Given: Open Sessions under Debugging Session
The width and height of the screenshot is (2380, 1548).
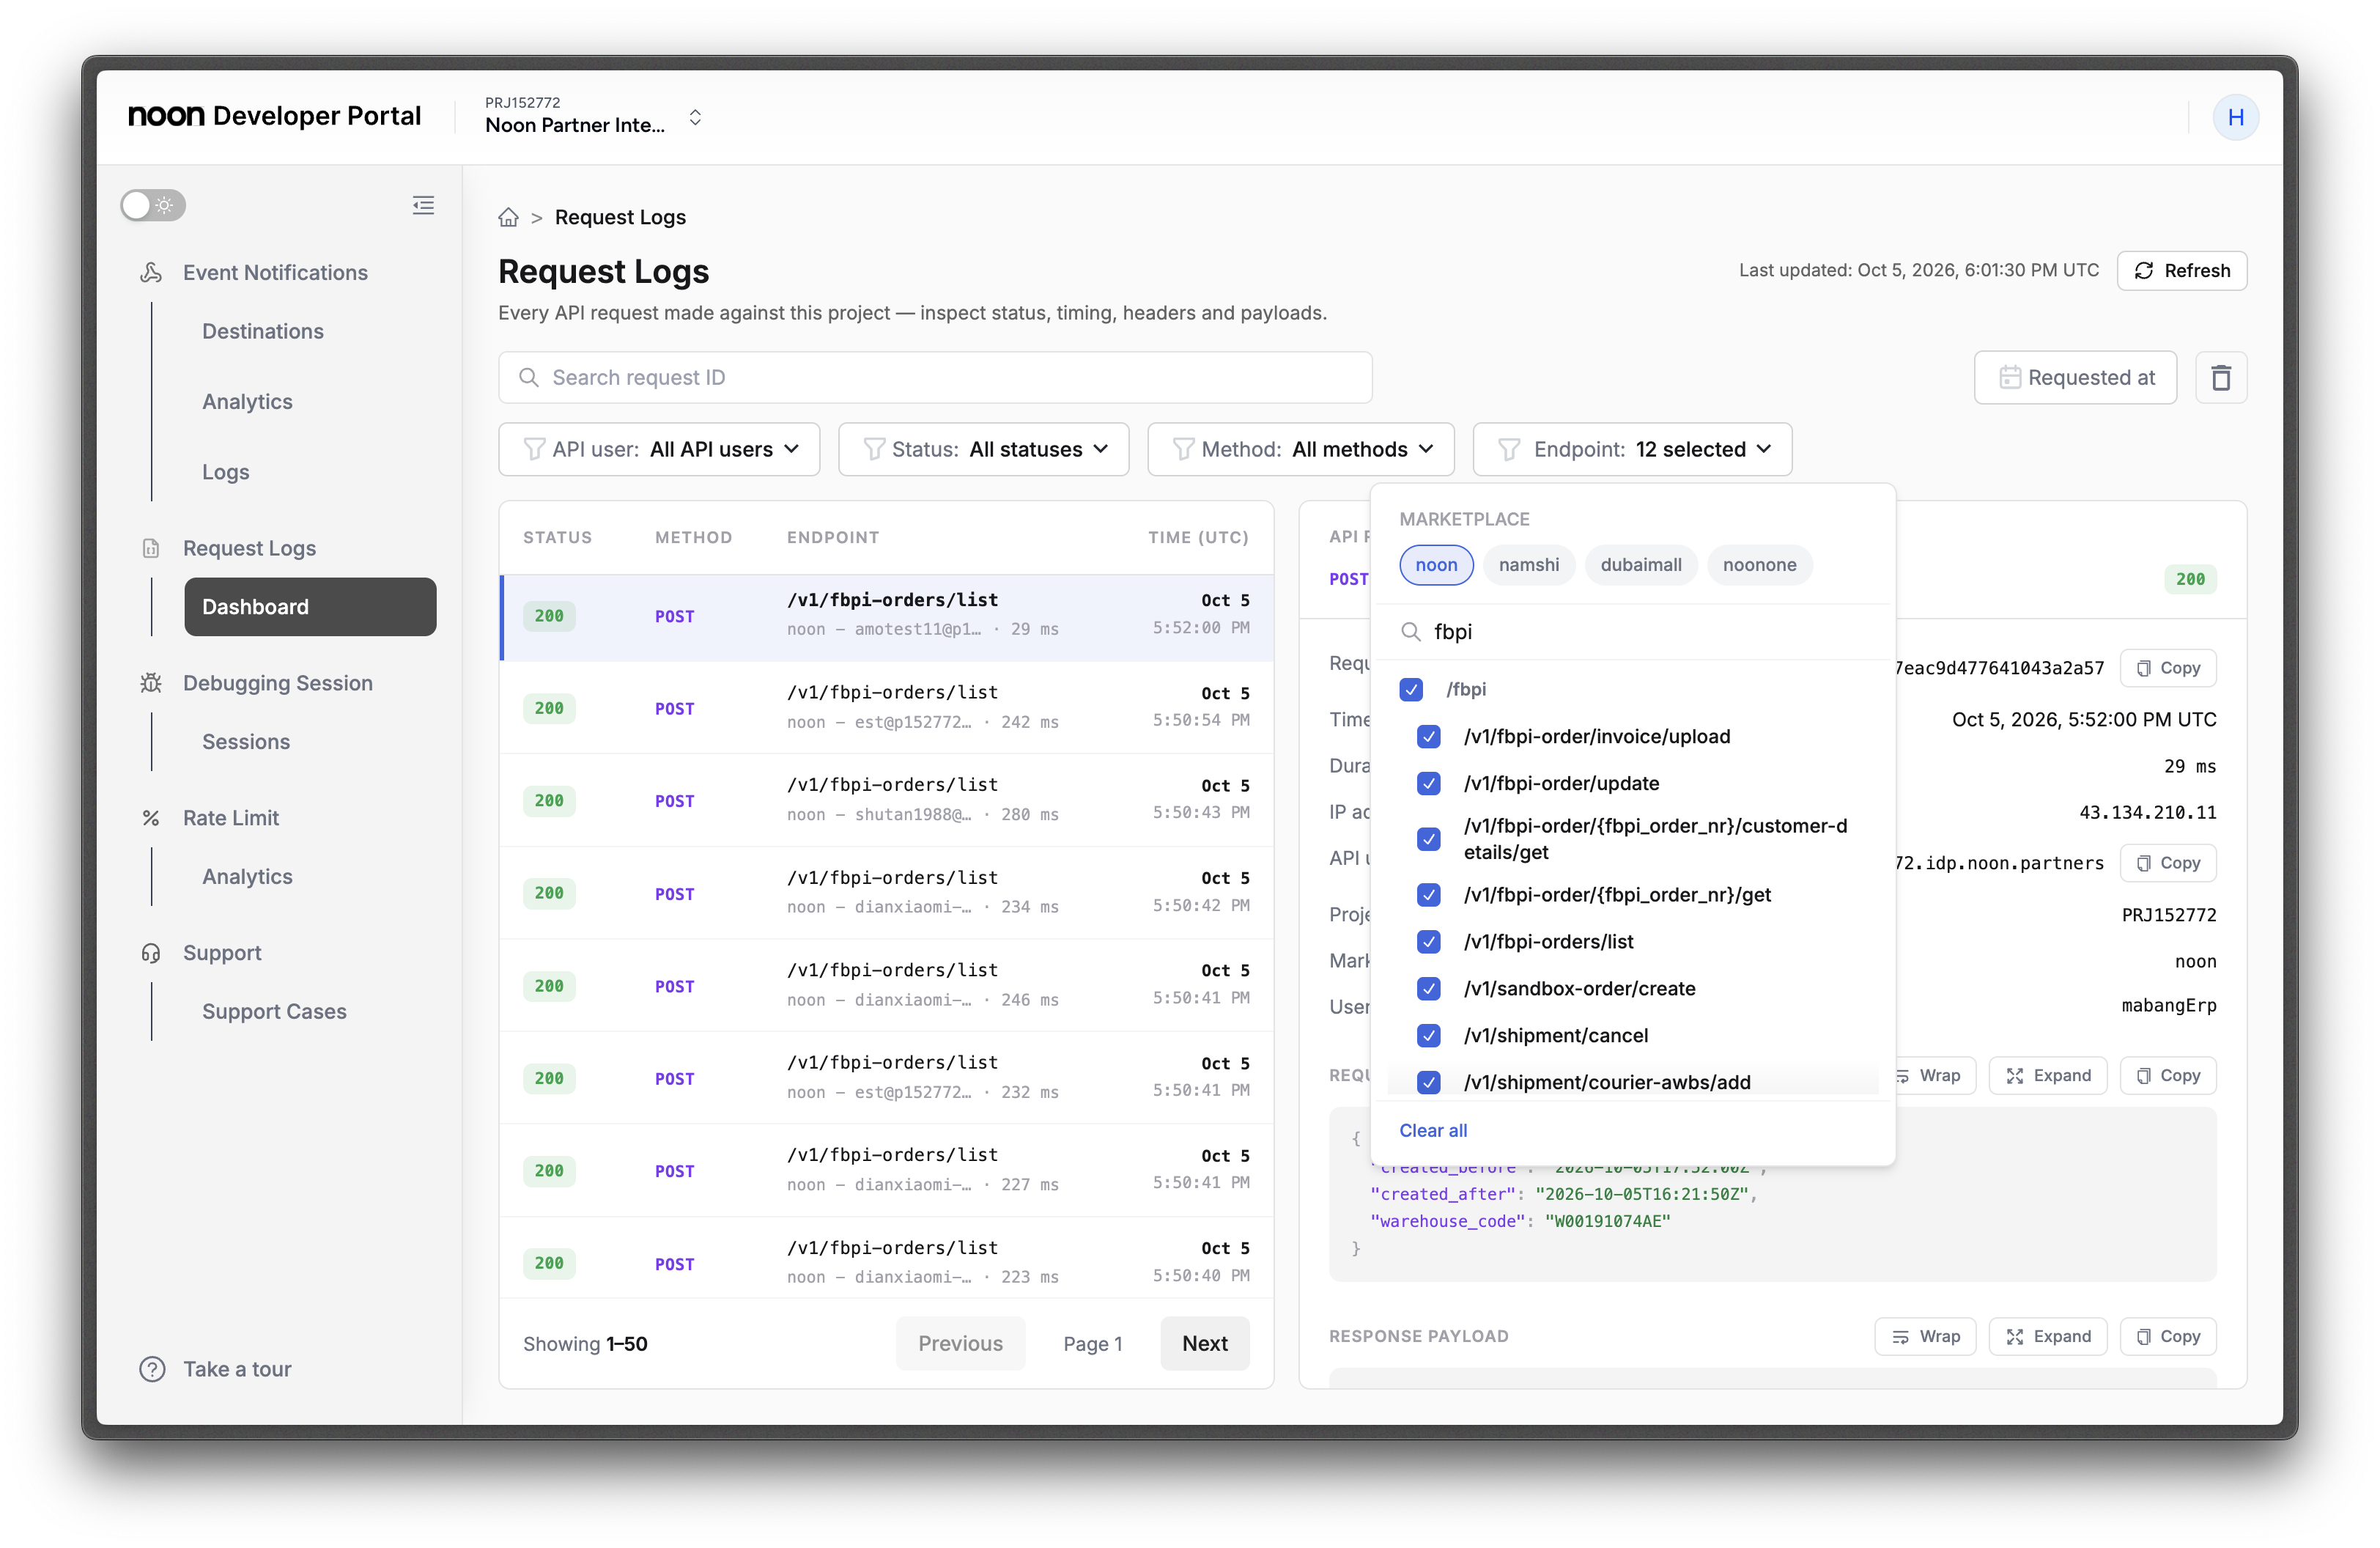Looking at the screenshot, I should [246, 742].
